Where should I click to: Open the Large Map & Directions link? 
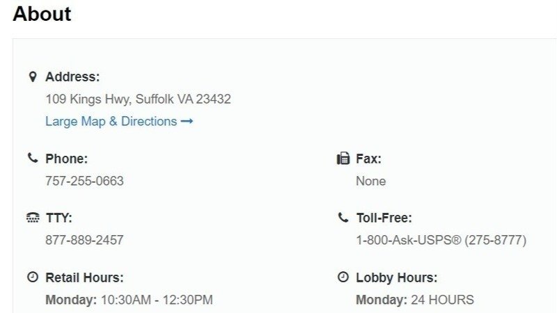click(x=111, y=122)
